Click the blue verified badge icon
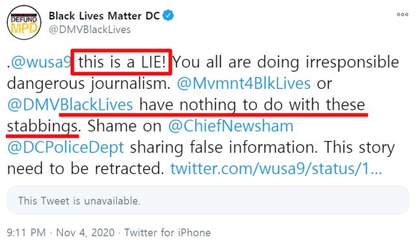The width and height of the screenshot is (416, 246). click(168, 16)
